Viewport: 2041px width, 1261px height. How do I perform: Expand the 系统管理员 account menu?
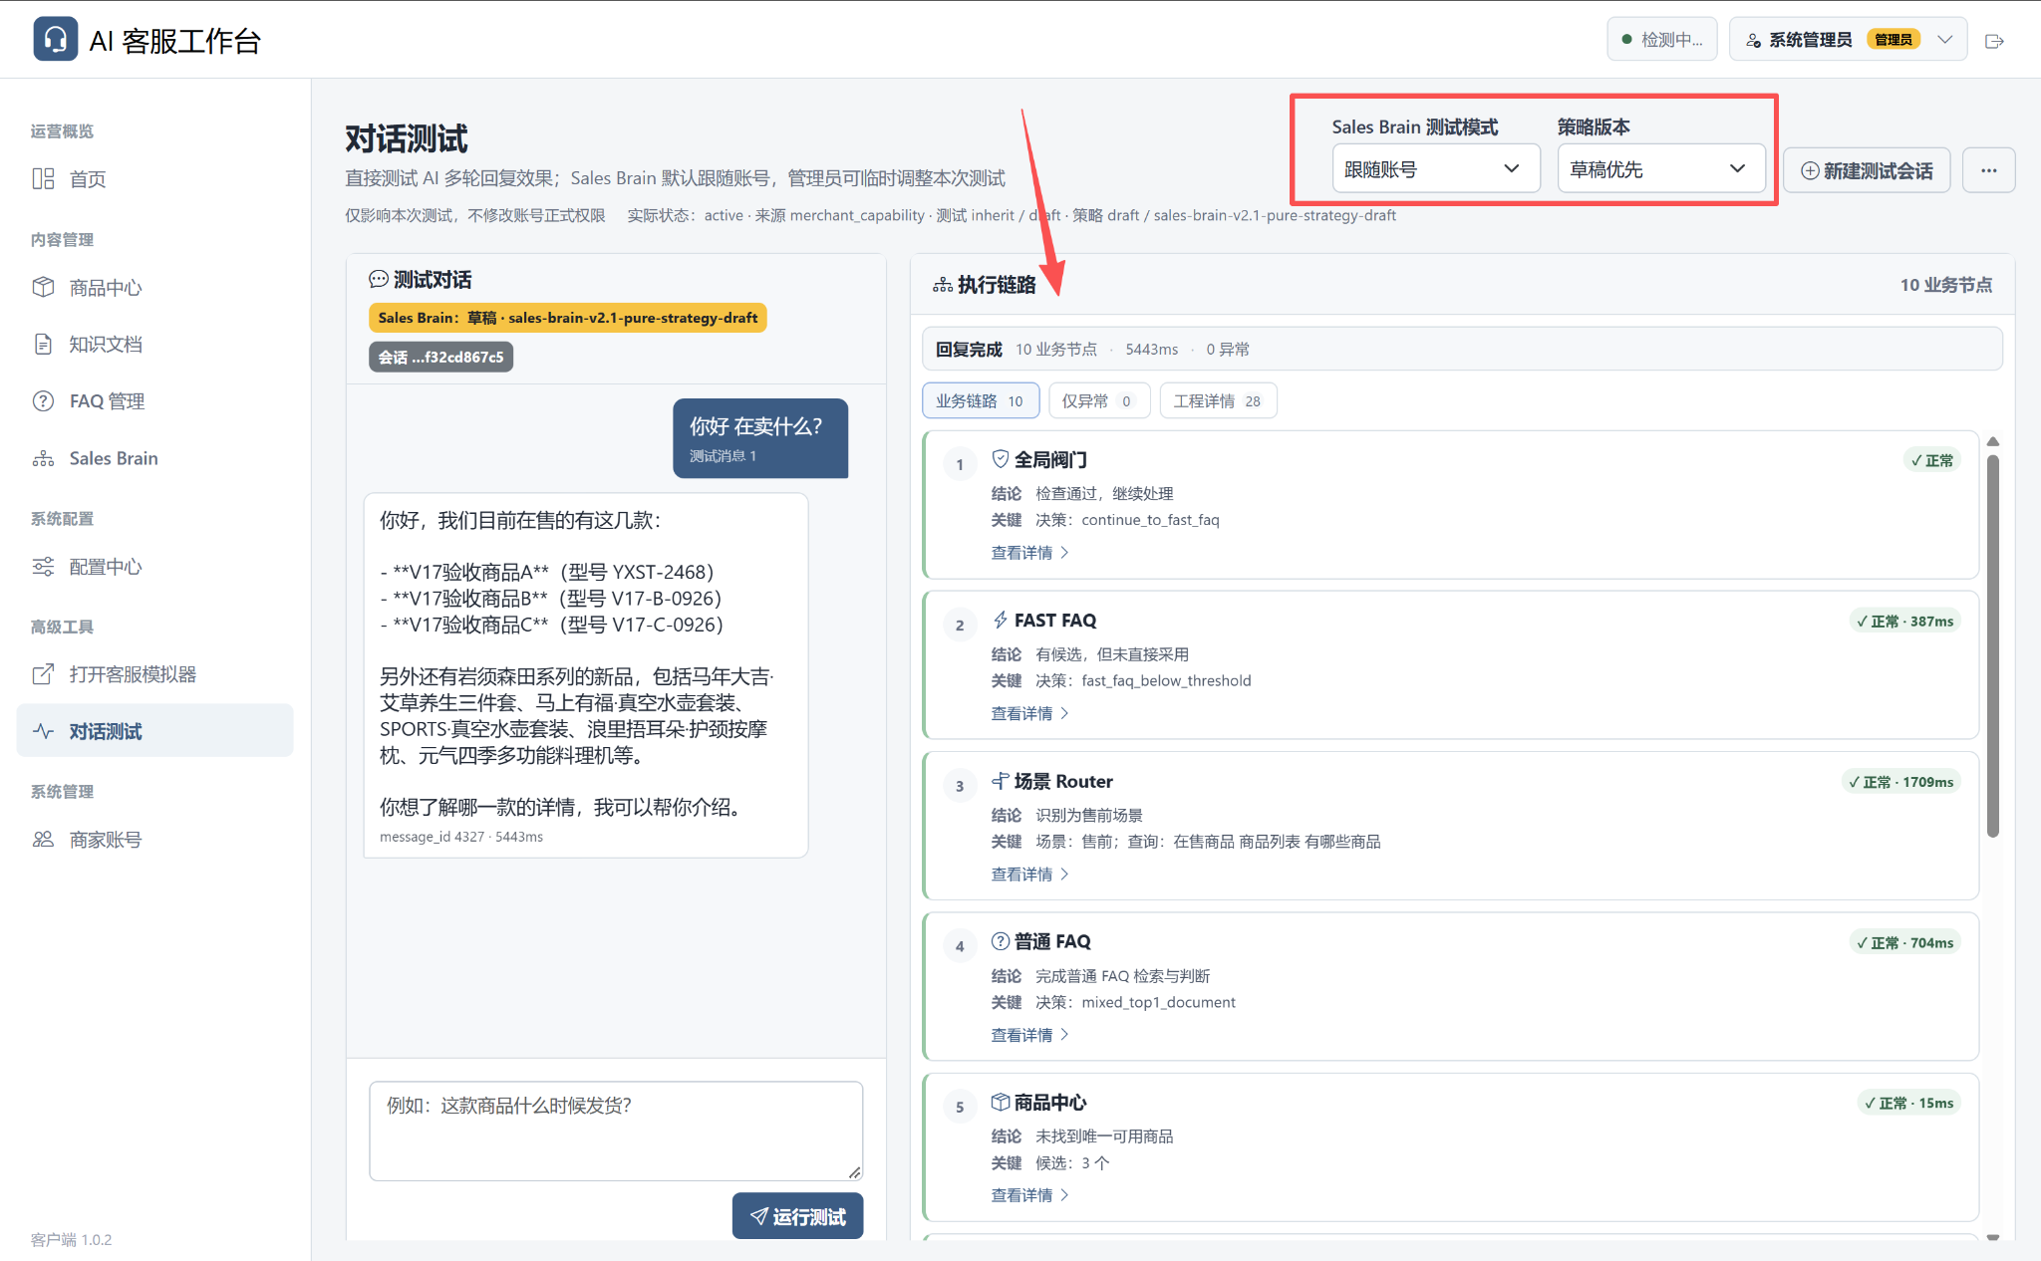(1848, 40)
